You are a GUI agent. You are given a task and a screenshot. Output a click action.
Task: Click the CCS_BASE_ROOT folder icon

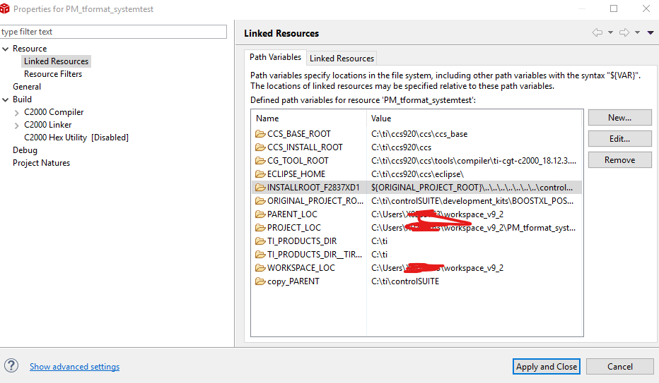259,134
